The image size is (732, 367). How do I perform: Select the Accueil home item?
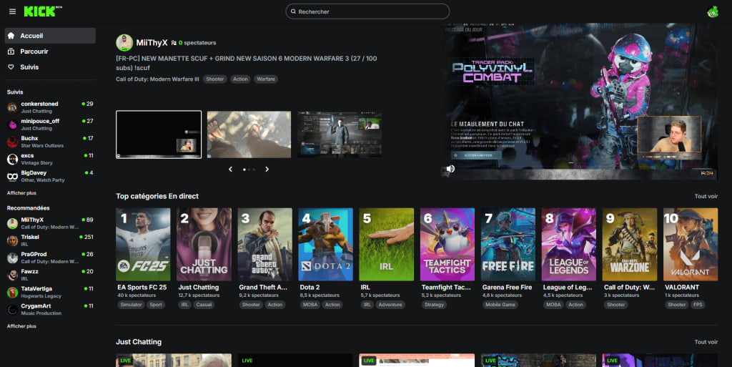[x=50, y=36]
